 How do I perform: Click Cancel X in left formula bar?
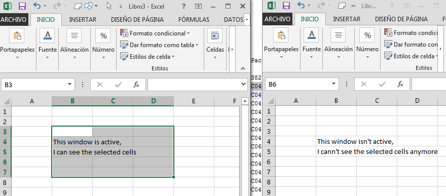[x=99, y=85]
